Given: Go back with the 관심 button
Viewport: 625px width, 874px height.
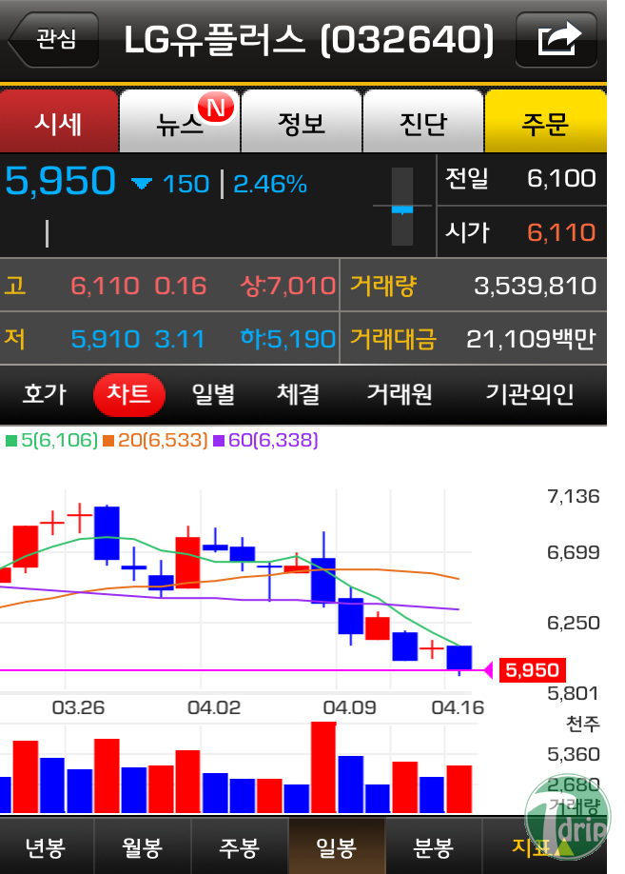Looking at the screenshot, I should (x=53, y=40).
